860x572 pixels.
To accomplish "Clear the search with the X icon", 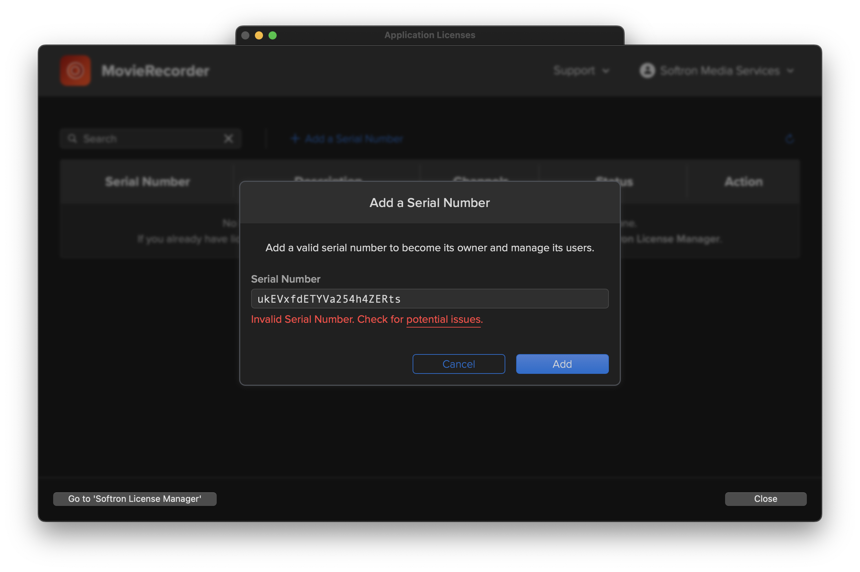I will coord(229,139).
